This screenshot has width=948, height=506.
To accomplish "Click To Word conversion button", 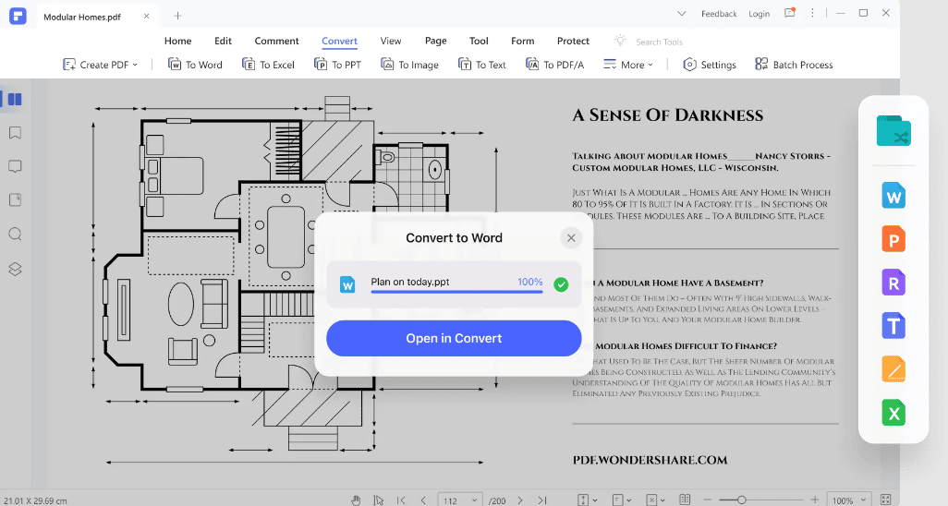I will pyautogui.click(x=195, y=65).
